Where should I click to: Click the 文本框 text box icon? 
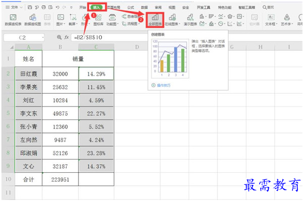(x=271, y=20)
